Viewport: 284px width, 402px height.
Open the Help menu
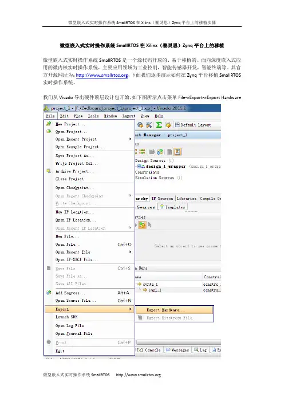coord(159,116)
